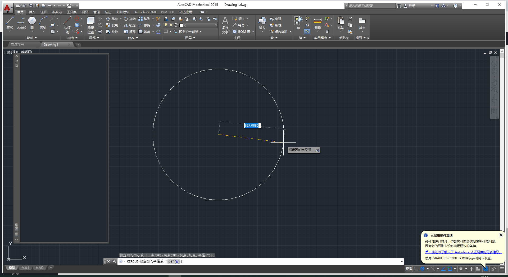508x277 pixels.
Task: Open the Parametric (参数化) ribbon tab
Action: coord(57,12)
